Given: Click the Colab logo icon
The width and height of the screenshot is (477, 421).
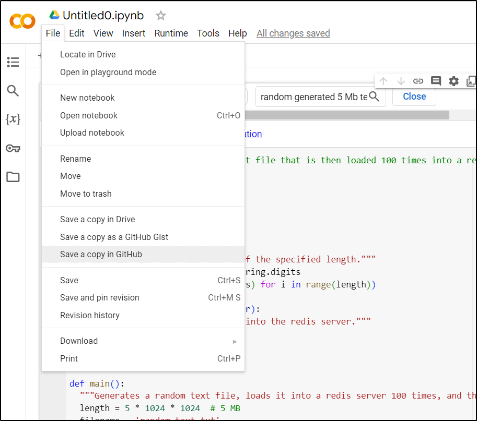Looking at the screenshot, I should coord(22,21).
